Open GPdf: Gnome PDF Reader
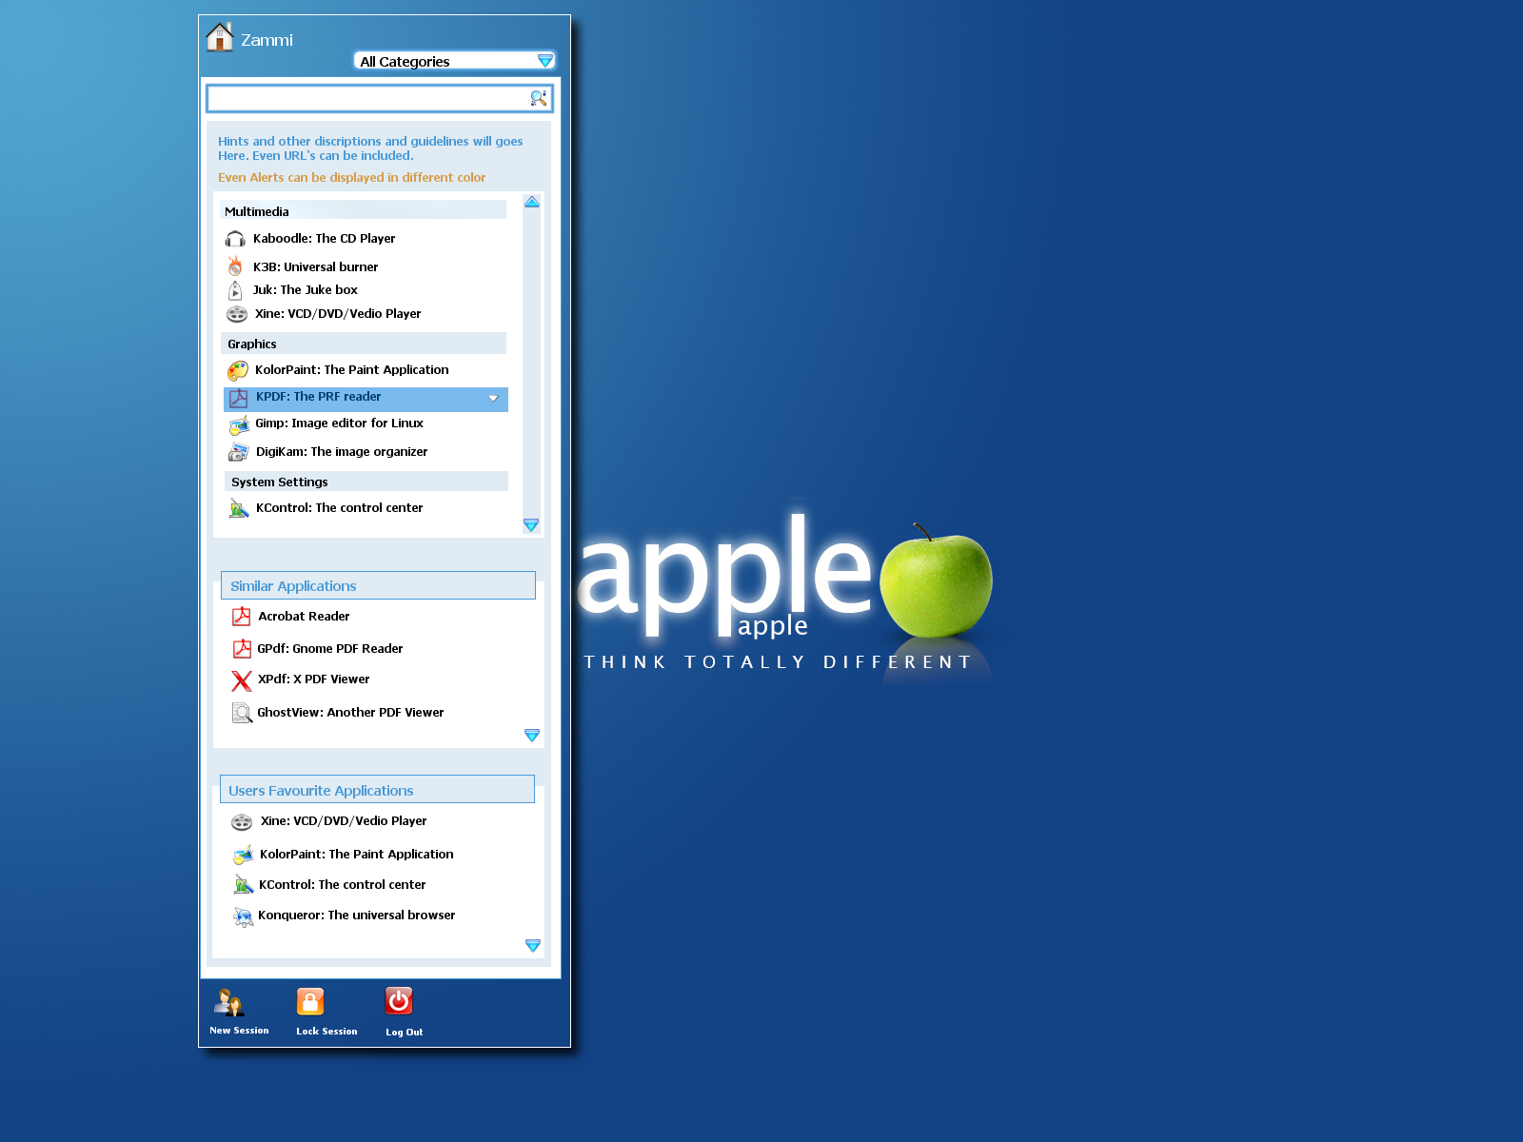 pos(330,649)
